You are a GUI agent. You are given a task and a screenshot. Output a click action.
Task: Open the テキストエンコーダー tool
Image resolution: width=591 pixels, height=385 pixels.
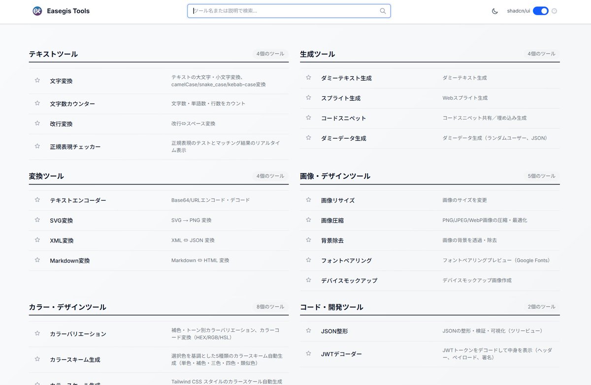(78, 200)
